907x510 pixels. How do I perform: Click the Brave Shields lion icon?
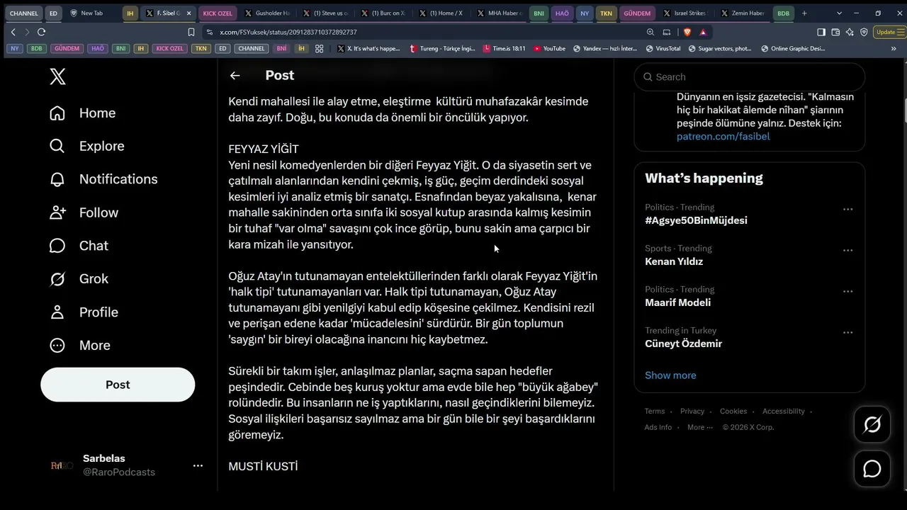click(687, 32)
